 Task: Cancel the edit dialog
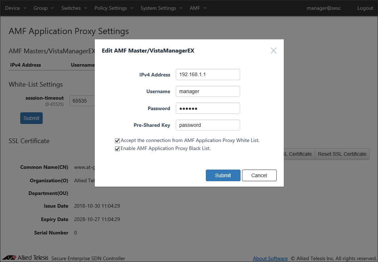[x=259, y=175]
